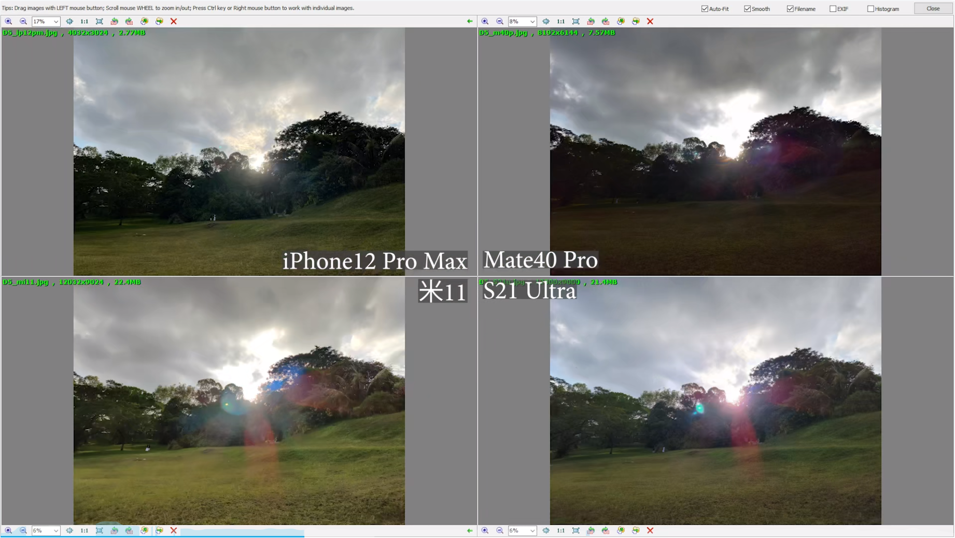This screenshot has width=955, height=538.
Task: Rotate D5_m40p.jpg 90 degrees right
Action: 606,21
